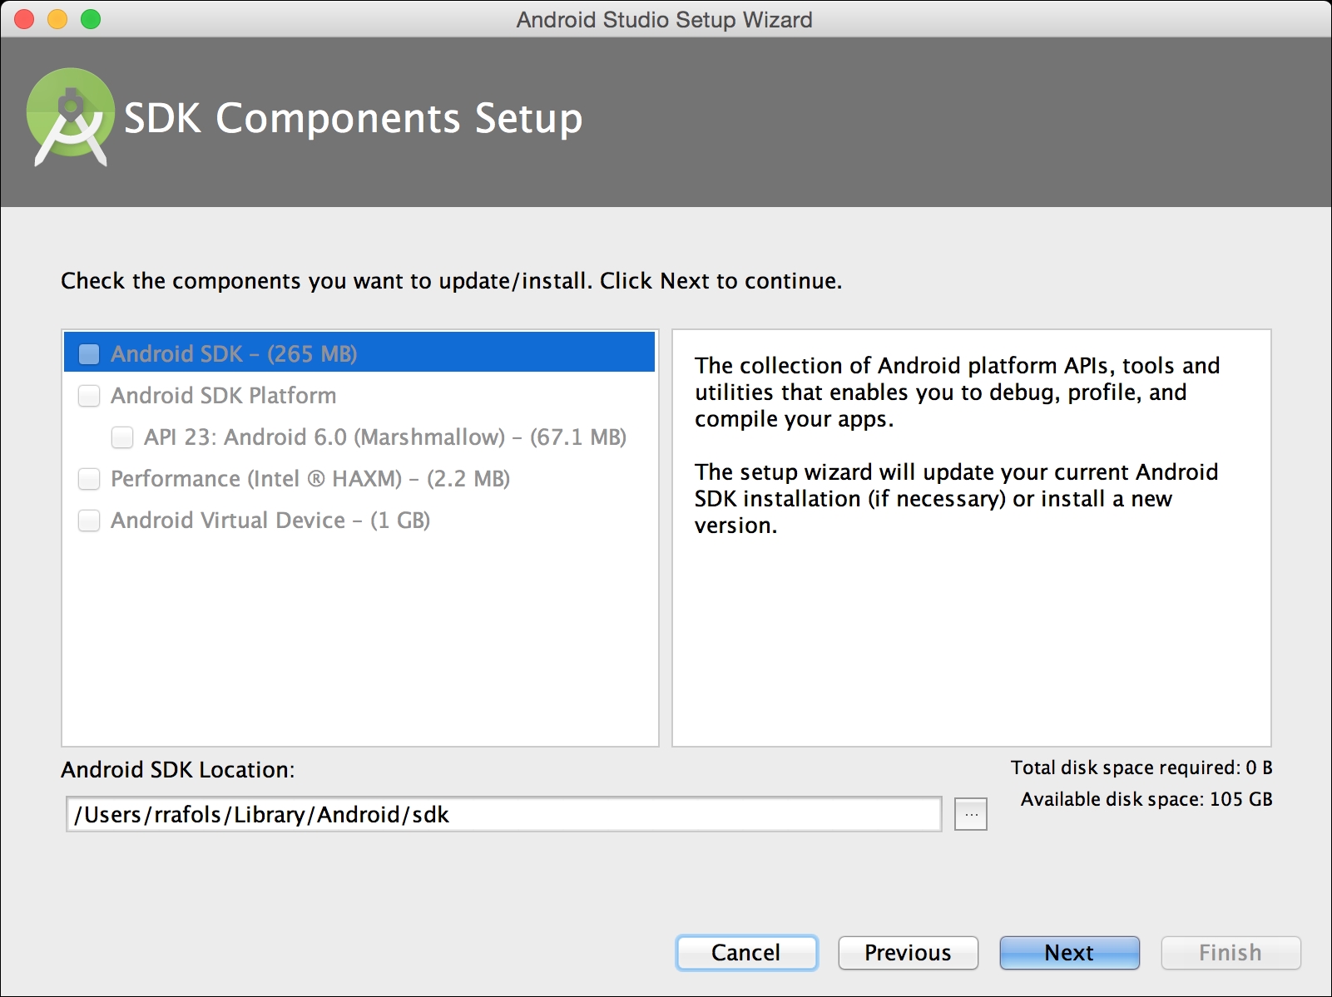
Task: Select the API 23 Marshmallow list item
Action: click(x=384, y=437)
